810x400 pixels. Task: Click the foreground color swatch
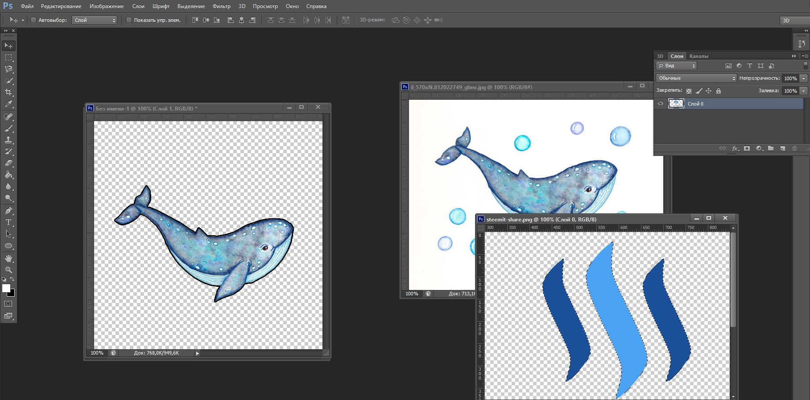pos(6,288)
